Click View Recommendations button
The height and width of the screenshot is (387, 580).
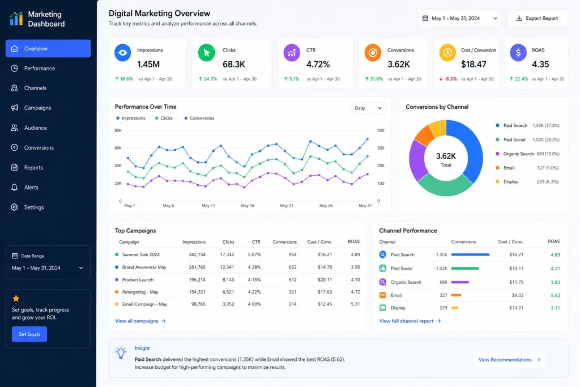(509, 360)
